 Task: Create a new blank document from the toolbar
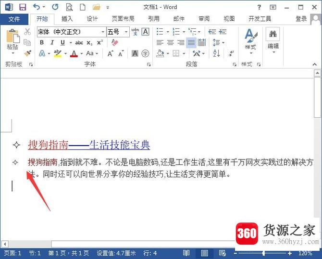coord(83,7)
